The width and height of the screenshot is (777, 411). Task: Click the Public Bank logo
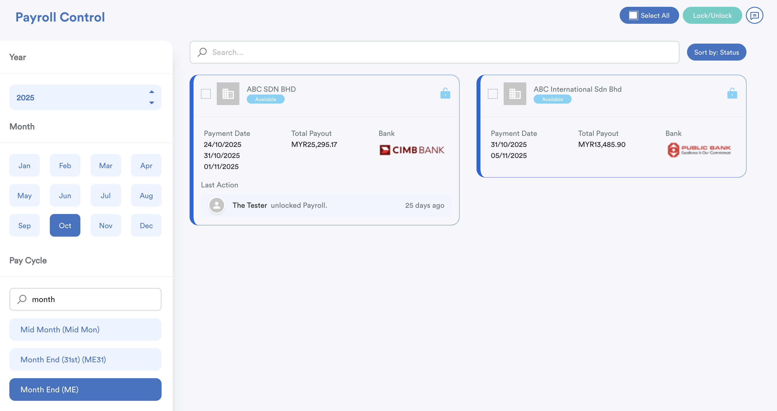pyautogui.click(x=699, y=150)
